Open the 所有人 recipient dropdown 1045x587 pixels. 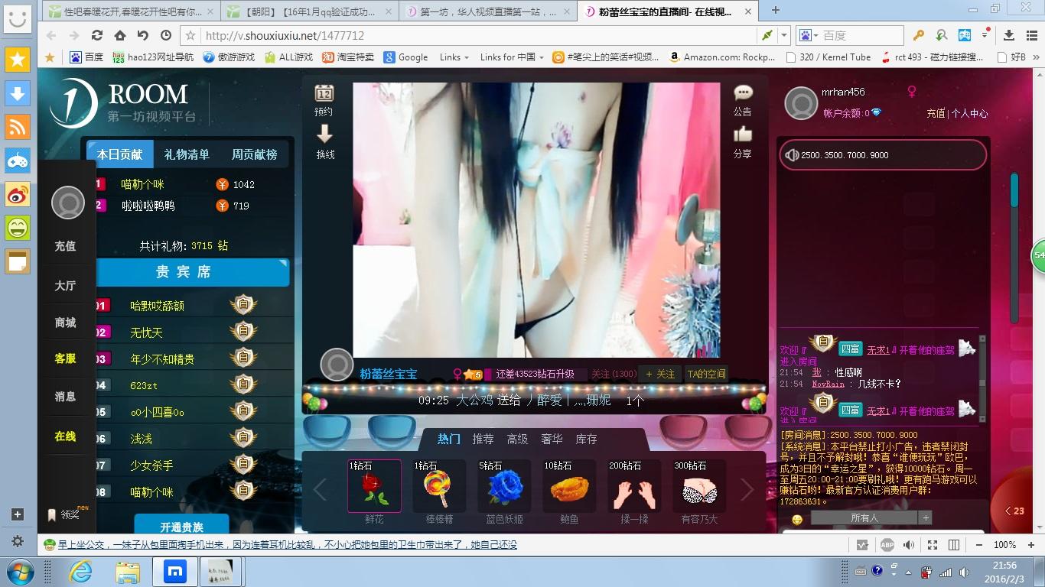click(871, 518)
